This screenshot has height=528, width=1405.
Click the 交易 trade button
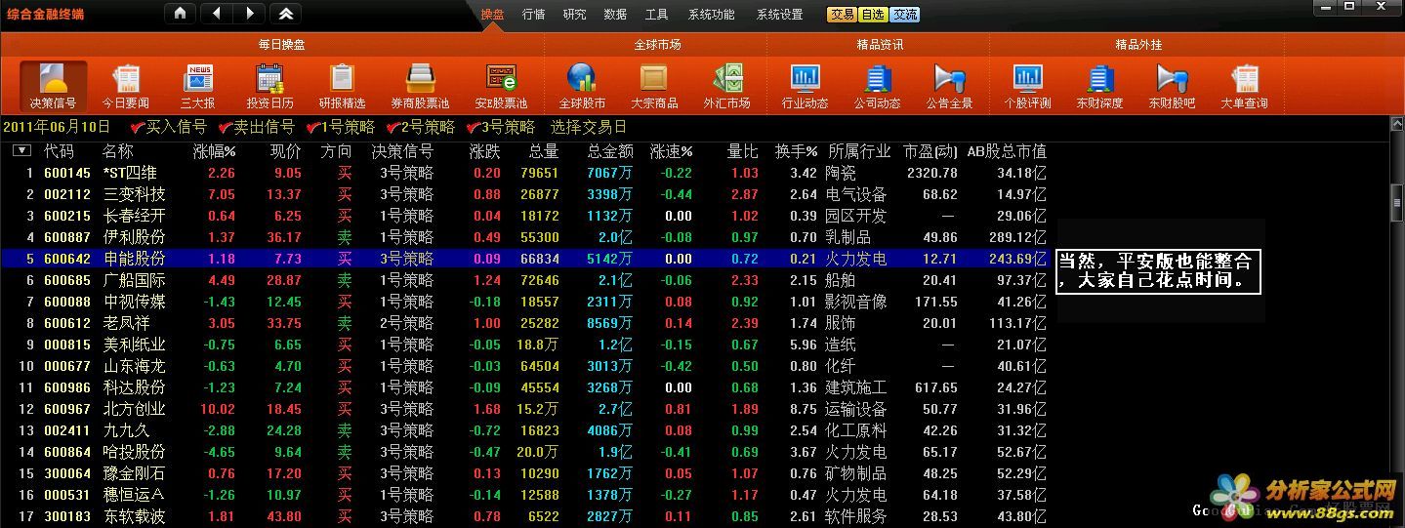843,15
